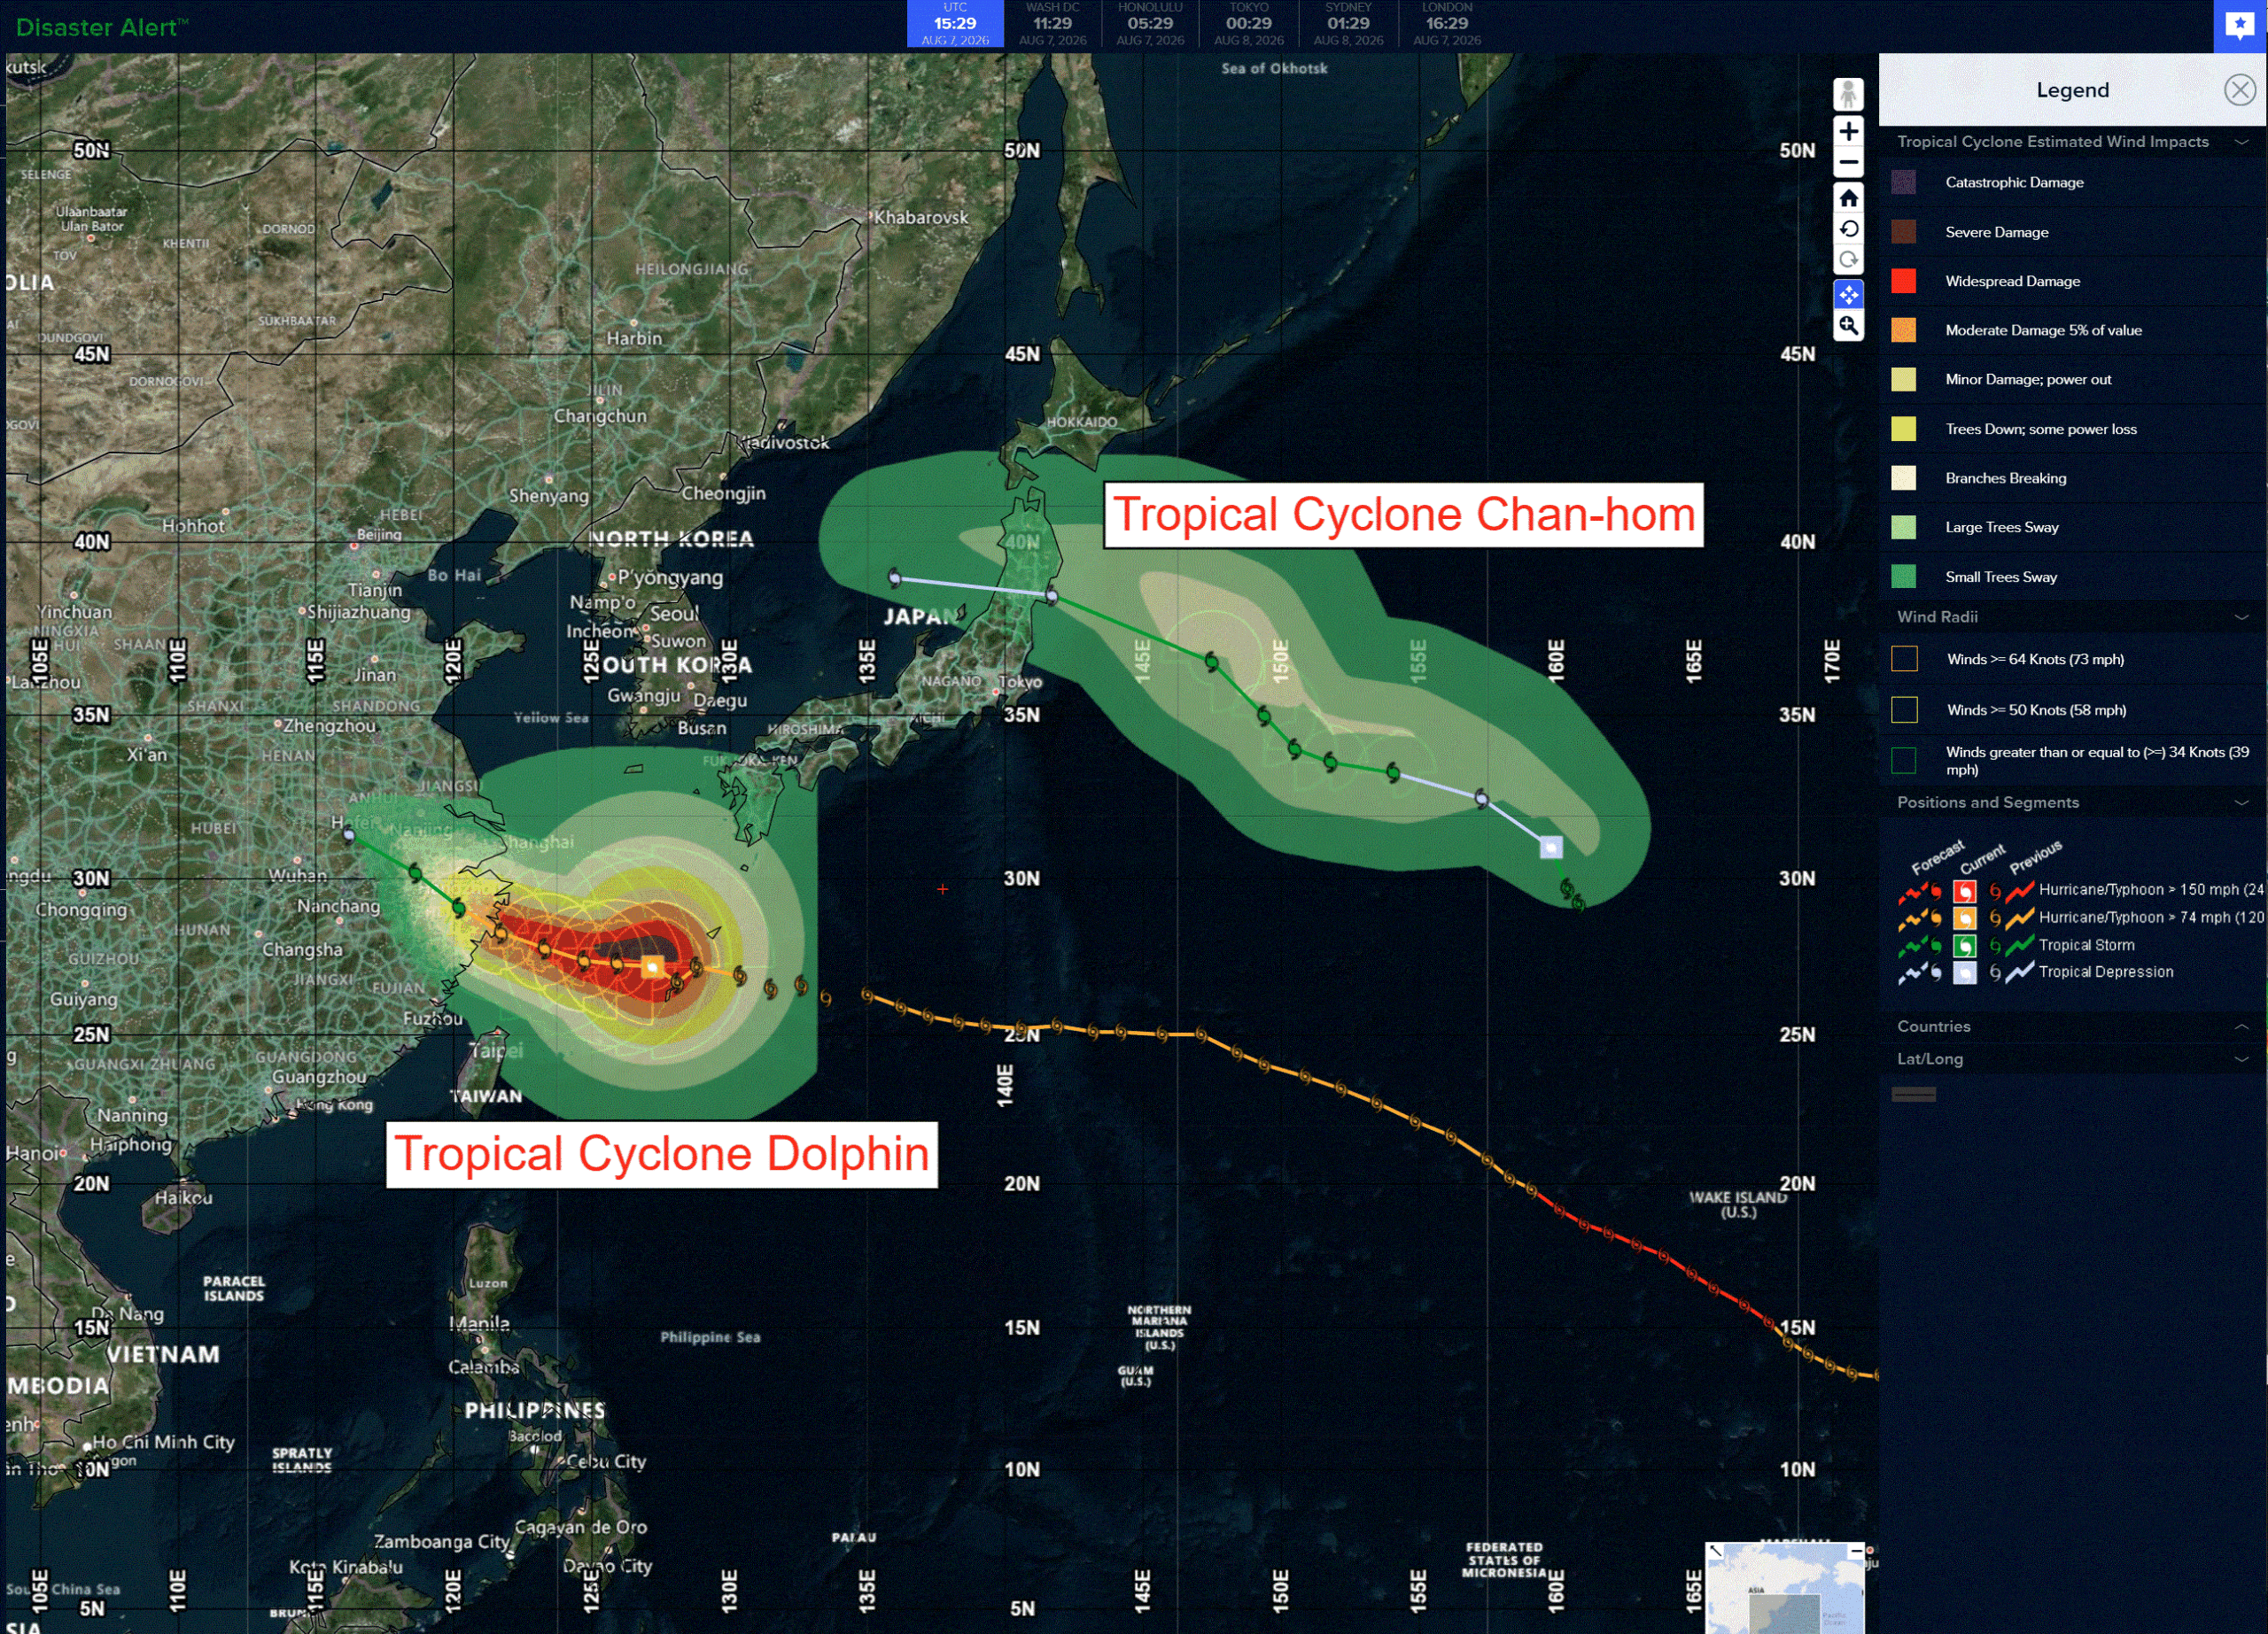Collapse the Wind Radii section
This screenshot has height=1634, width=2268.
tap(2241, 617)
